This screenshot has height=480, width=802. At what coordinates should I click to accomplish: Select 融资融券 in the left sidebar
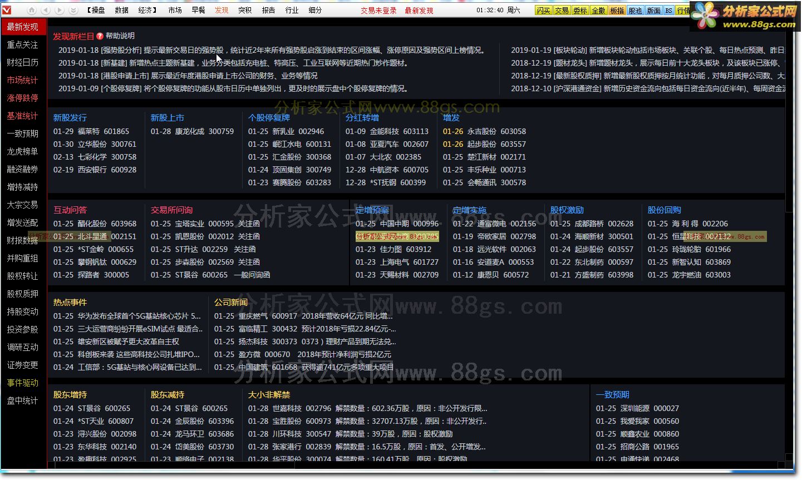[x=23, y=169]
